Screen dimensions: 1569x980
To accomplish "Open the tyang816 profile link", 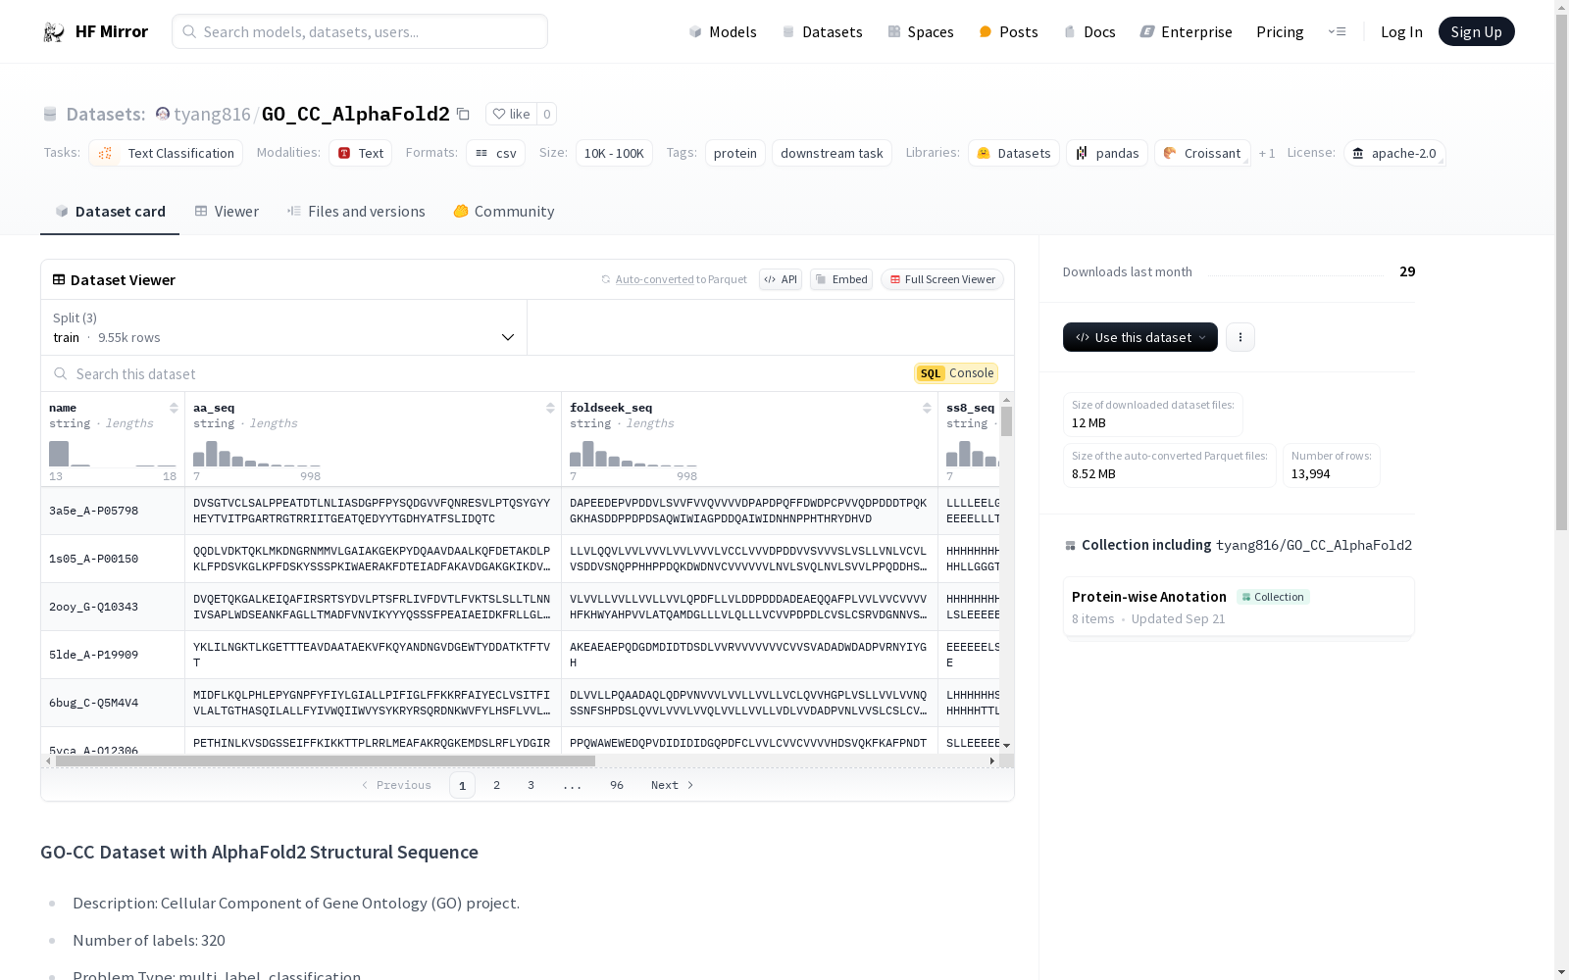I will 212,114.
